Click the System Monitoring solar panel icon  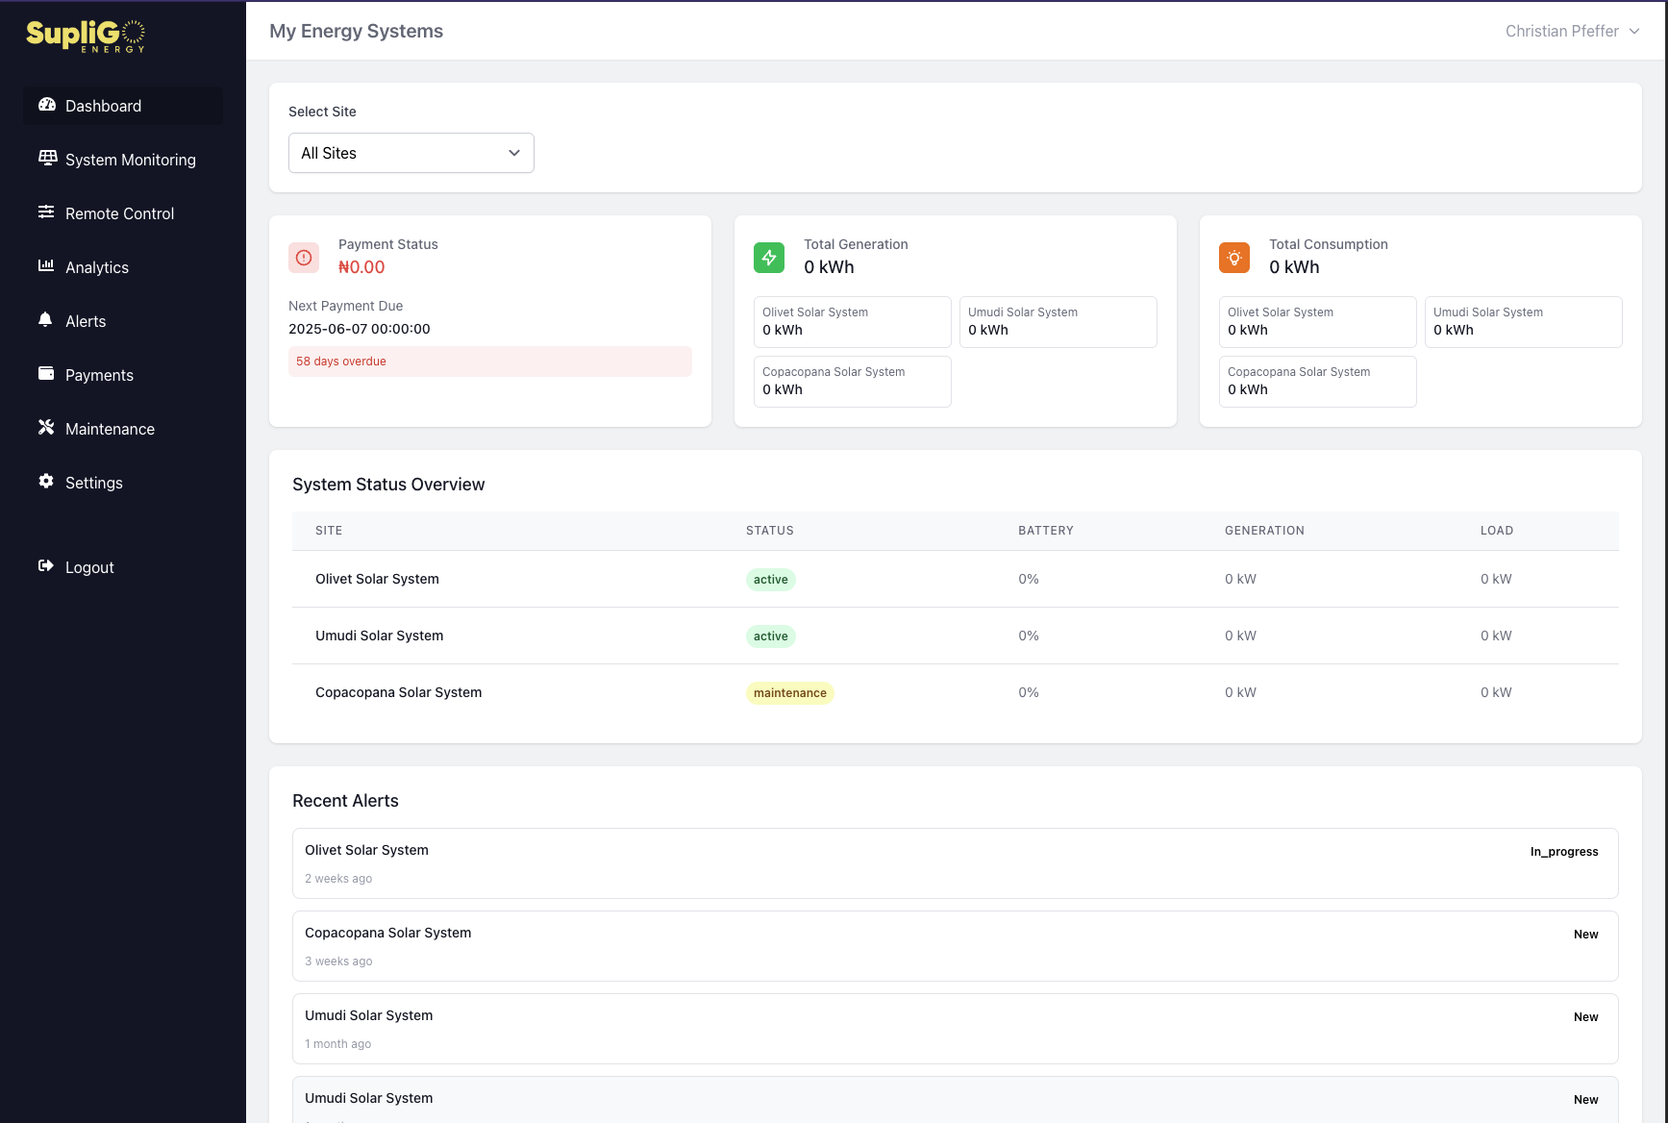point(47,158)
